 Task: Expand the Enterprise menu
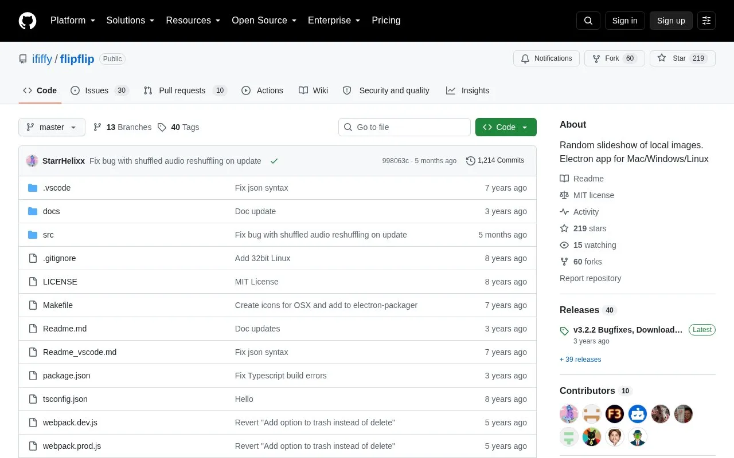(334, 21)
